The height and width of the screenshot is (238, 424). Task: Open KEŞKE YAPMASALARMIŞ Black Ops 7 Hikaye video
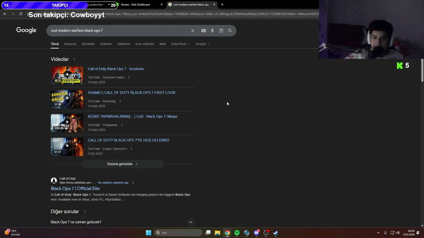[x=132, y=116]
